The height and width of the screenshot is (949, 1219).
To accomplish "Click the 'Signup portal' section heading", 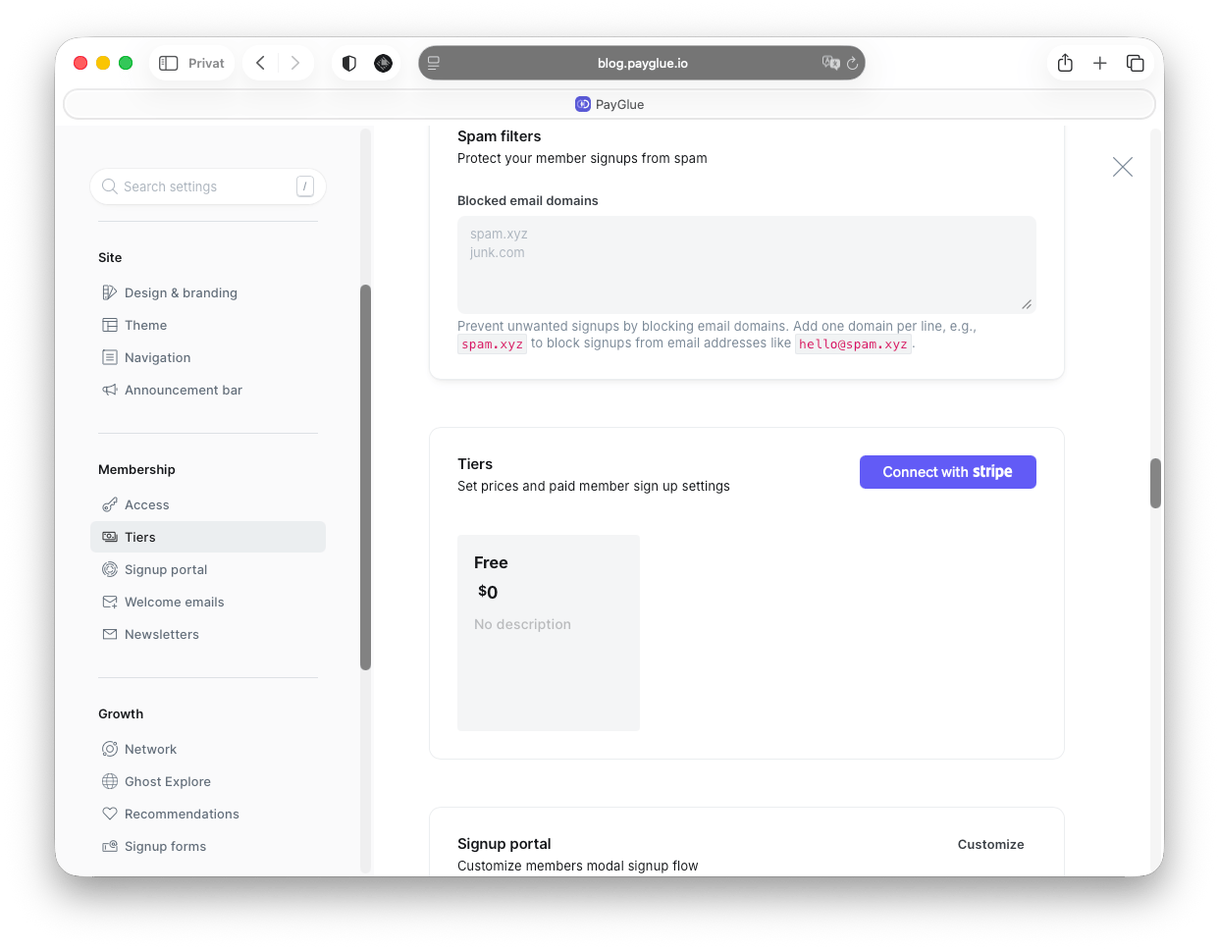I will [x=504, y=844].
